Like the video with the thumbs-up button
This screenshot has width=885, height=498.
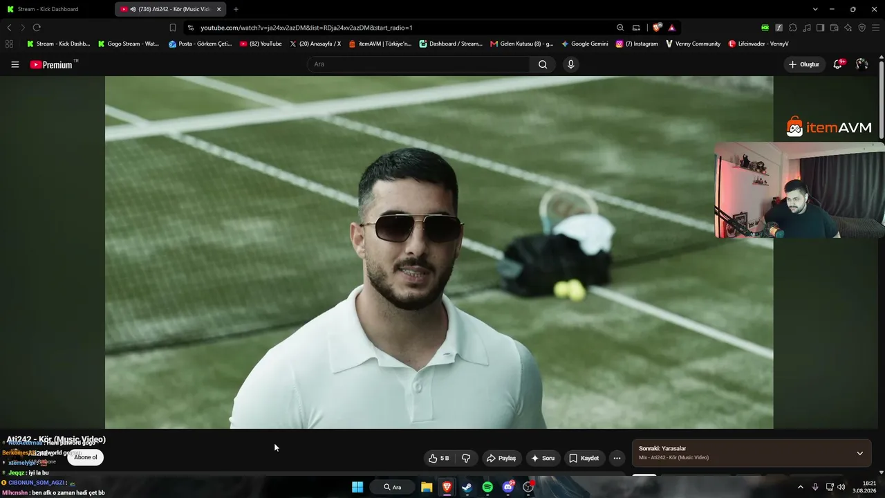tap(438, 458)
